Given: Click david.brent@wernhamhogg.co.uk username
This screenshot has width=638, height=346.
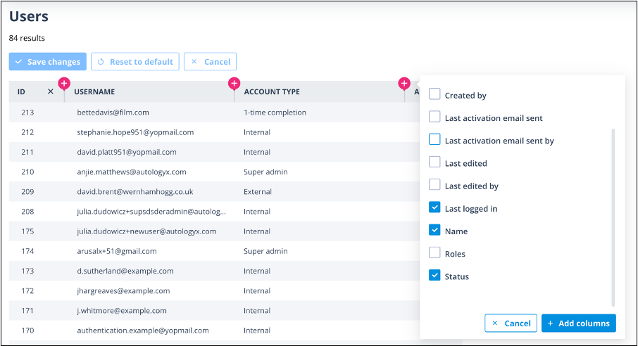Looking at the screenshot, I should [x=135, y=192].
